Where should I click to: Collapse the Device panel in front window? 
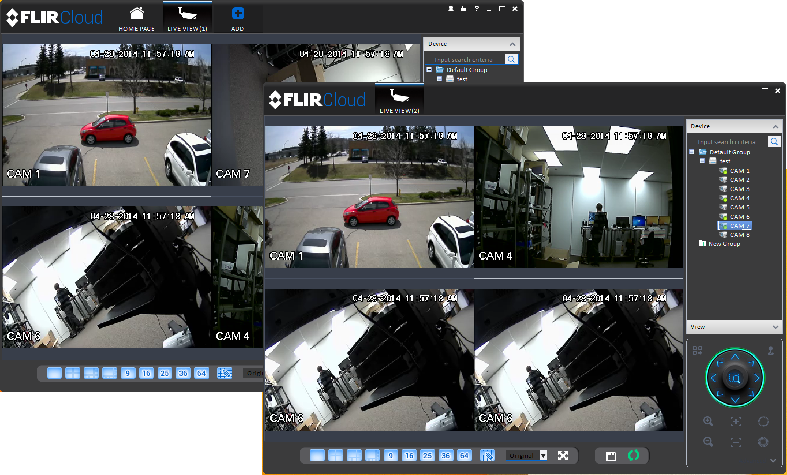[x=775, y=126]
